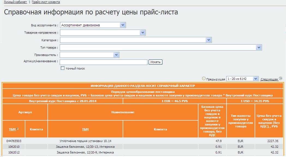Focus the "Артикул/наименование" text field
This screenshot has height=157, width=286.
coord(104,62)
